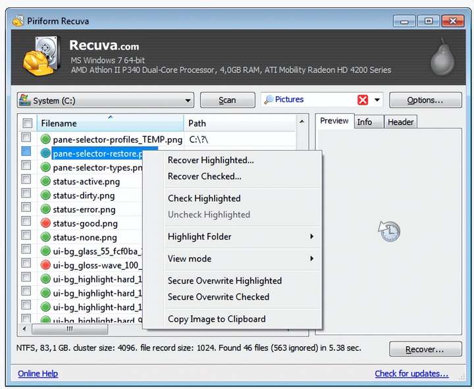Click the Scan button

coord(227,100)
